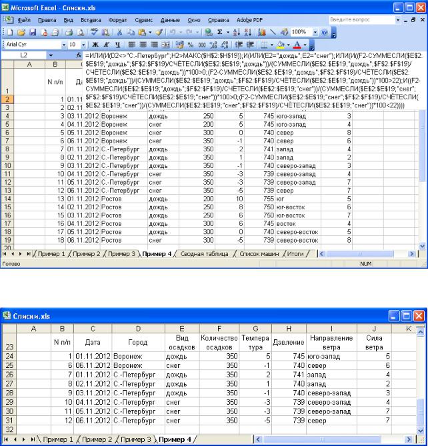Image resolution: width=428 pixels, height=446 pixels.
Task: Open the Вставка menu
Action: [91, 20]
